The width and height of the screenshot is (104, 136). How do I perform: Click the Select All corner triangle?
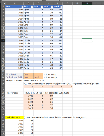4,3
